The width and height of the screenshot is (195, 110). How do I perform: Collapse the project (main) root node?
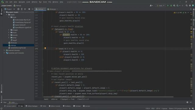(x=4, y=12)
